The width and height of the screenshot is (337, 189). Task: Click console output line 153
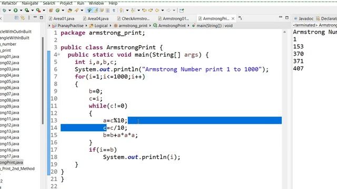pos(299,47)
